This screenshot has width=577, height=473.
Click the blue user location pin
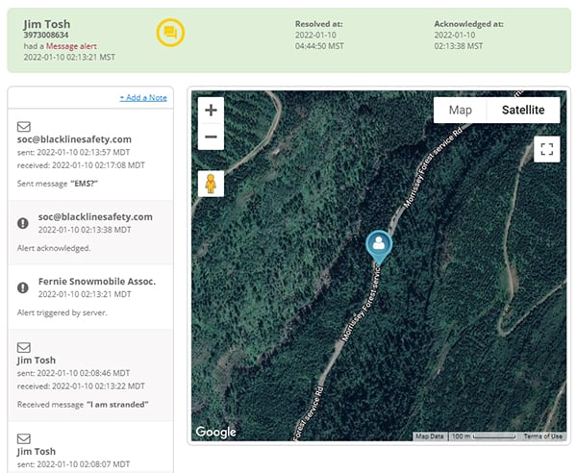(379, 247)
